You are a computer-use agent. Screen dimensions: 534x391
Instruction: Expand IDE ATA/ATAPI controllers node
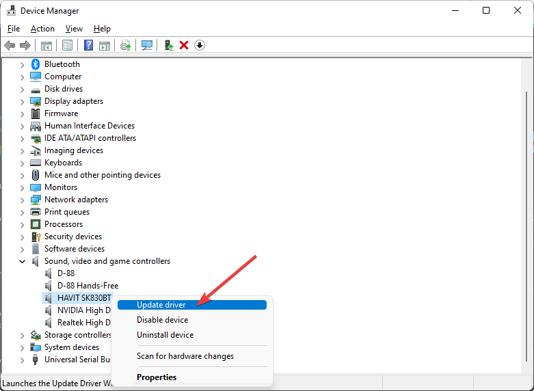tap(22, 139)
